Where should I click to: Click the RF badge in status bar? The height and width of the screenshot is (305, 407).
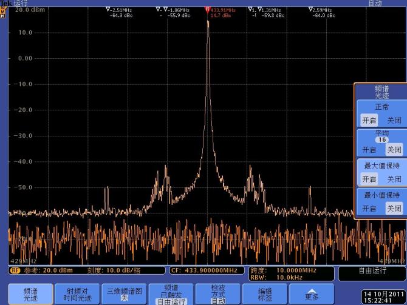click(x=15, y=270)
